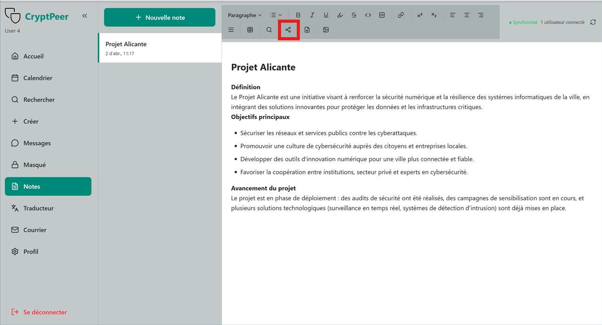The height and width of the screenshot is (325, 602).
Task: Insert a table into the note
Action: coord(250,29)
